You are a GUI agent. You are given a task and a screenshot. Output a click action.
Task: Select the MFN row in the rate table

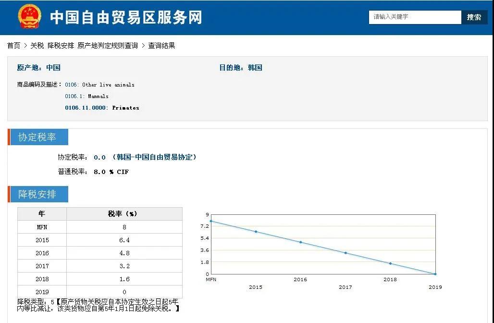(x=96, y=227)
